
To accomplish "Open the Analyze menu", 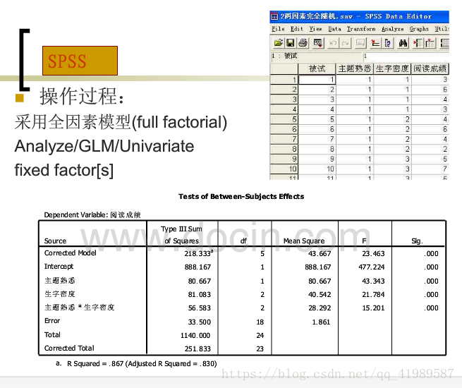I will click(392, 29).
